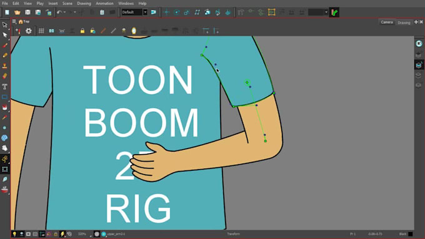Click the green deformer control point on sleeve

tap(247, 82)
